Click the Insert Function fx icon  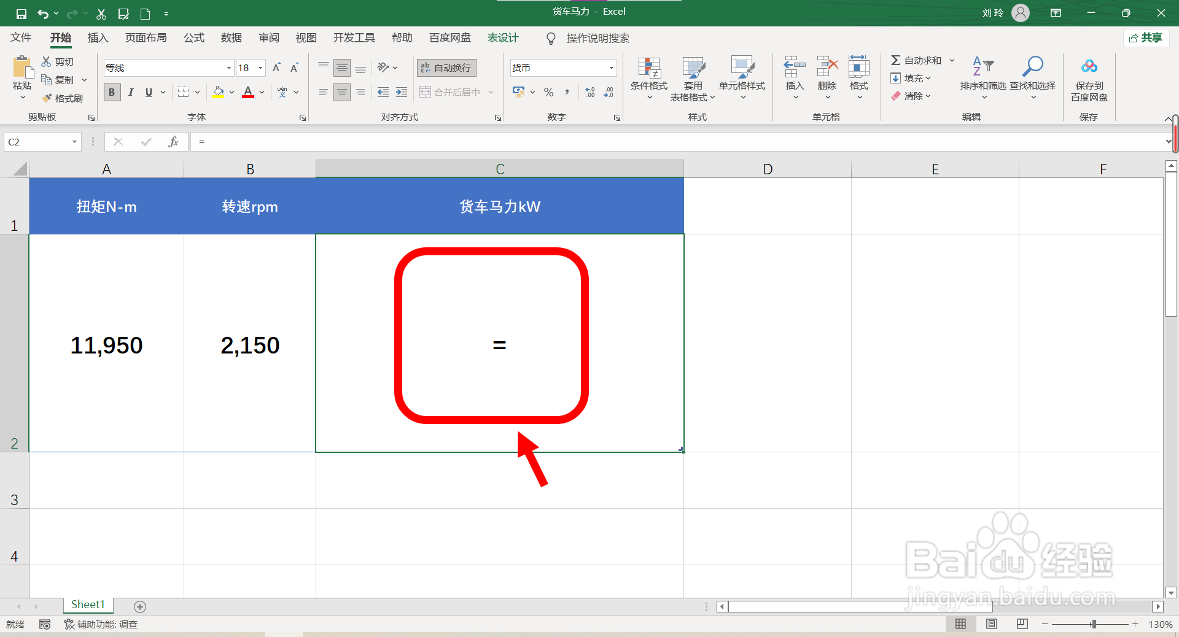pos(174,142)
